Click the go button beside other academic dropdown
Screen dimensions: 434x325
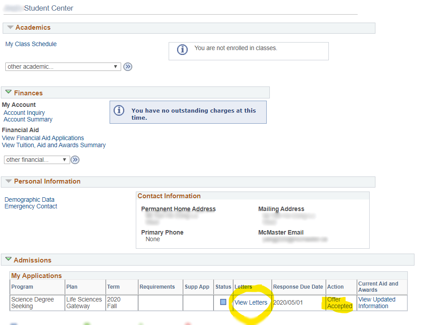tap(128, 67)
